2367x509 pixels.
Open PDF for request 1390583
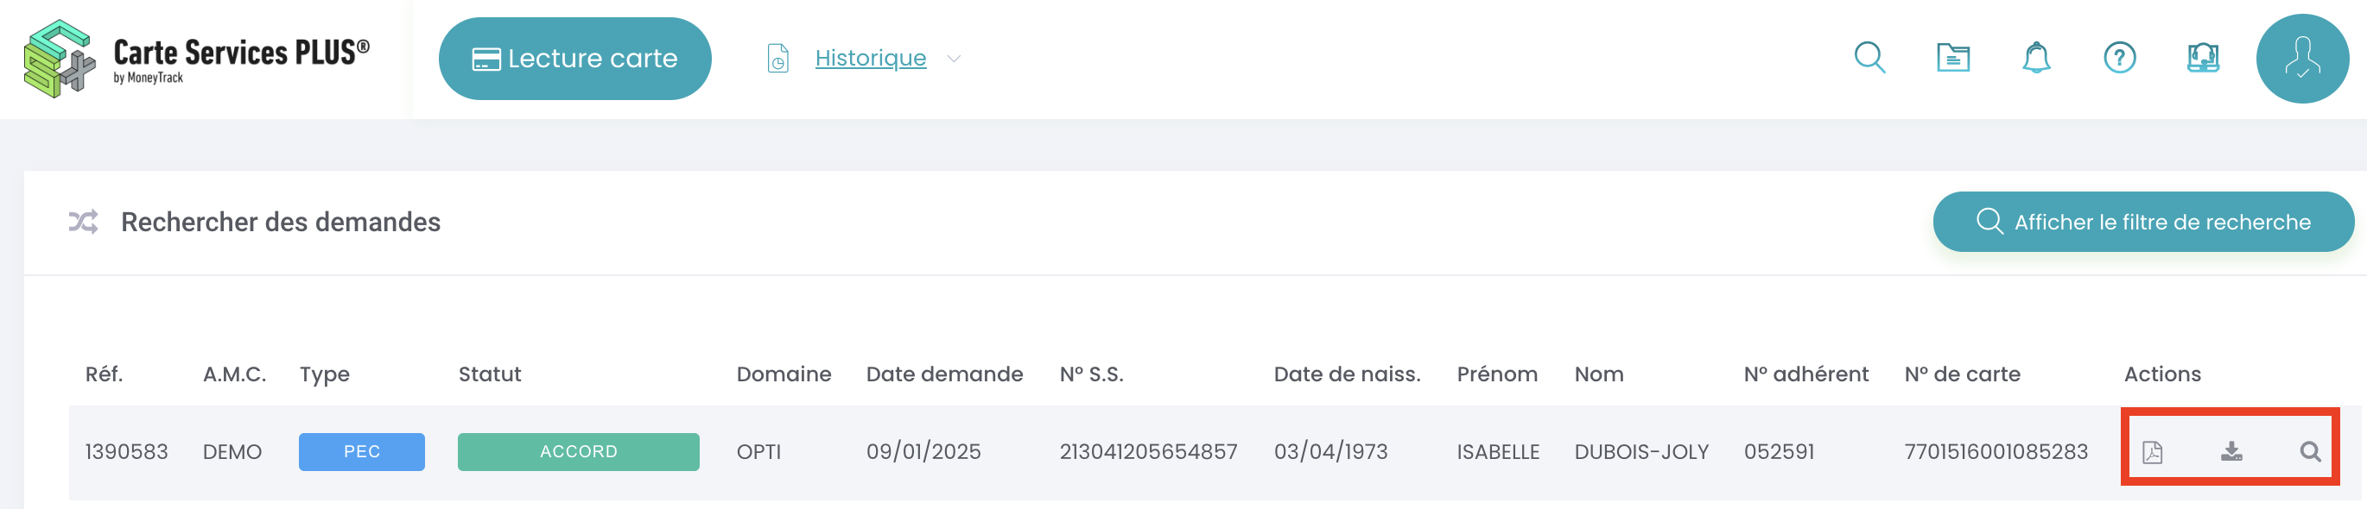2152,452
